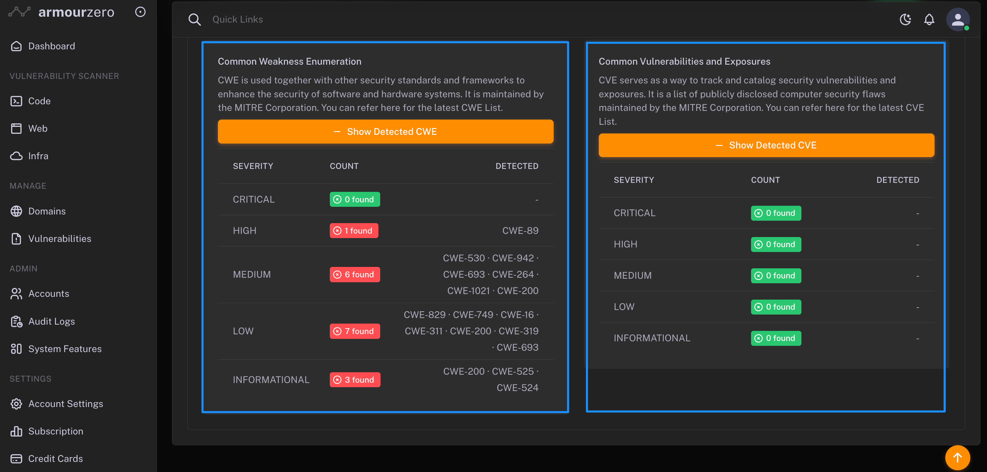Open the Dashboard menu item
This screenshot has width=987, height=472.
[x=51, y=46]
